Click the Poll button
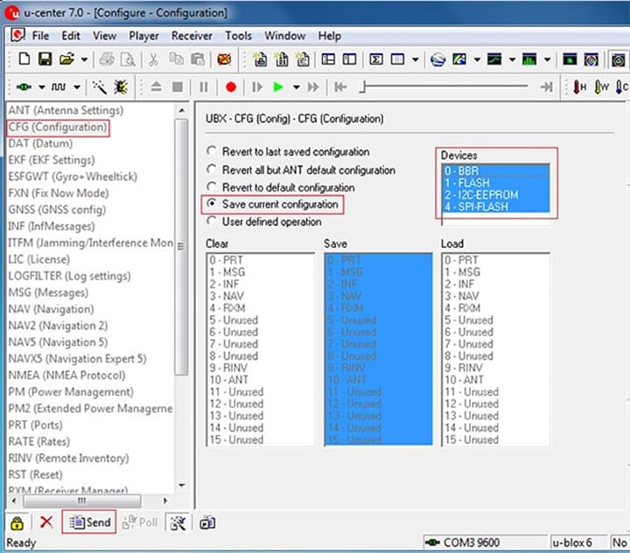Viewport: 630px width, 553px height. [139, 522]
